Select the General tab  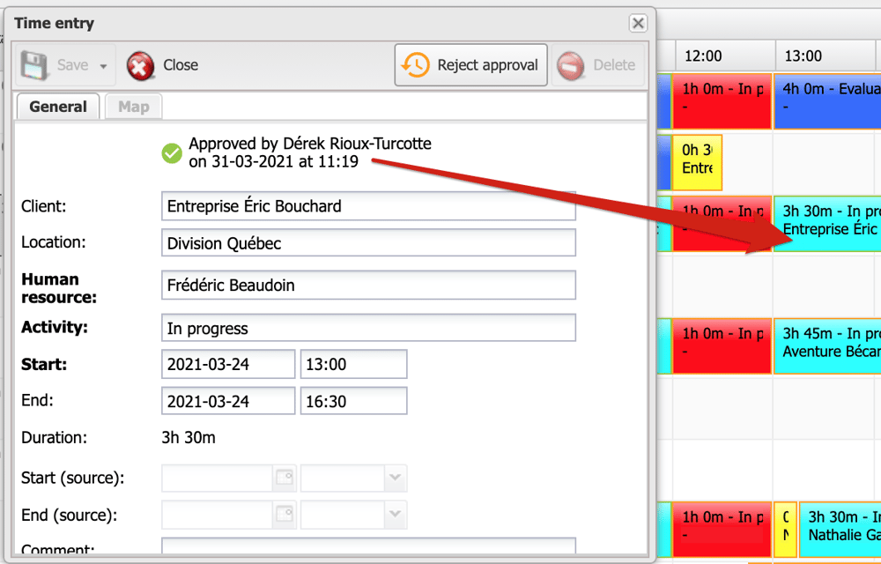tap(58, 107)
